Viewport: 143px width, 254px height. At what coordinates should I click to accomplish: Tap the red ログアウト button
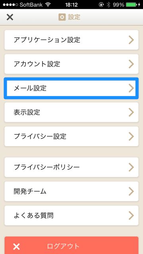point(71,245)
